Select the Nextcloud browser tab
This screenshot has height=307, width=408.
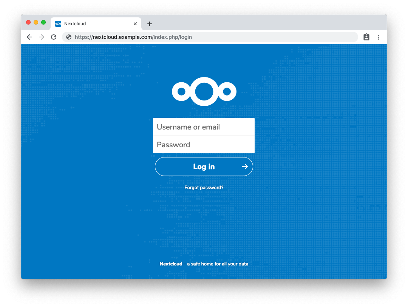(x=96, y=24)
